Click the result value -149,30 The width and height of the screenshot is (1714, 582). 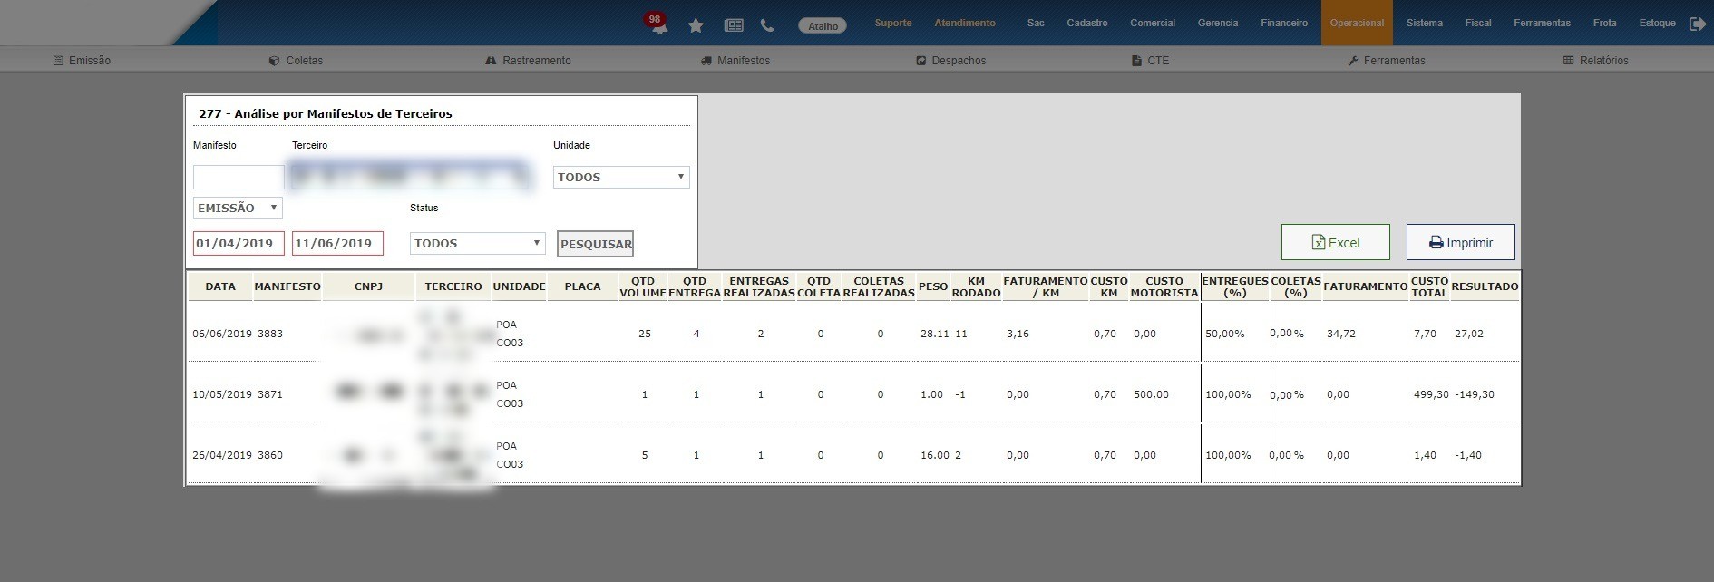tap(1475, 394)
